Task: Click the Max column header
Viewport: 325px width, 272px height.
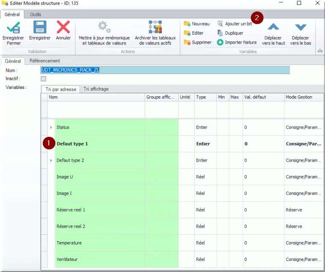Action: [x=236, y=97]
